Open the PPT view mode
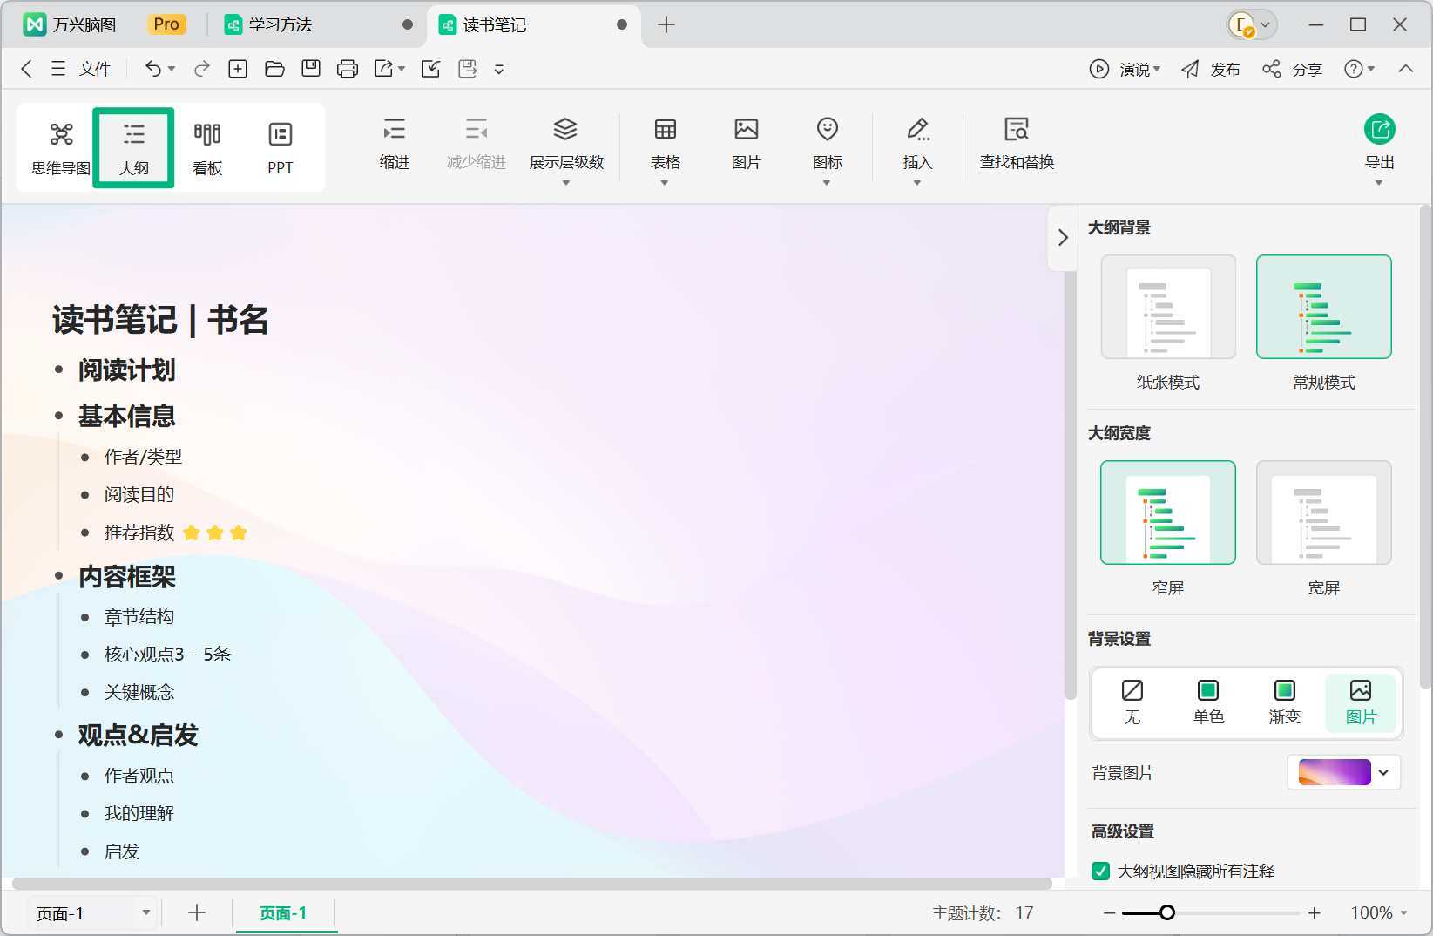 click(281, 148)
